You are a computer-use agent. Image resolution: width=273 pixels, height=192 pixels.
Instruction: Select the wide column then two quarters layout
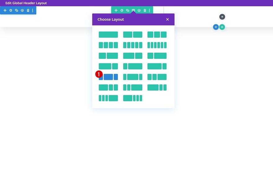[x=108, y=87]
